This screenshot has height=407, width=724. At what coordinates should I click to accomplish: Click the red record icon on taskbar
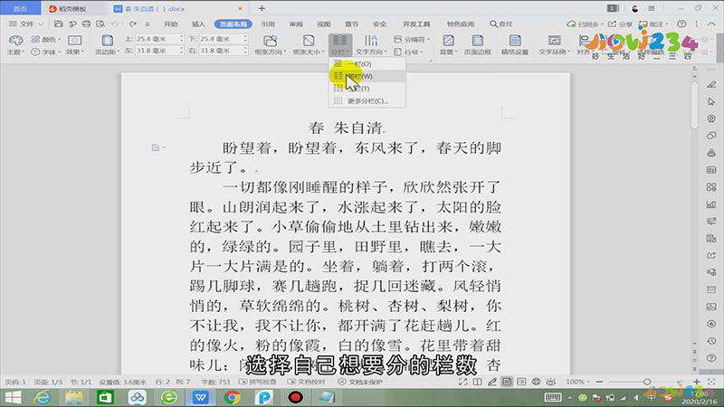(x=296, y=397)
